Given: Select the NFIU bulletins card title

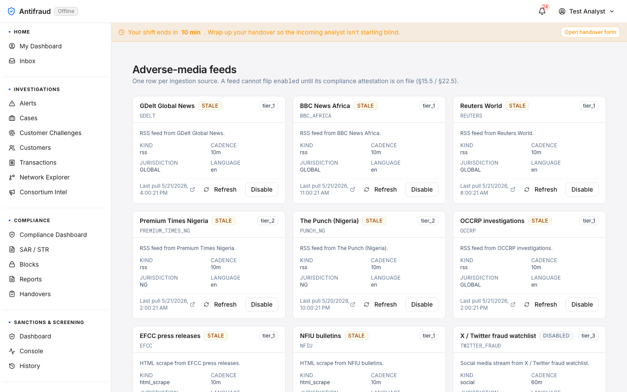Looking at the screenshot, I should (320, 336).
